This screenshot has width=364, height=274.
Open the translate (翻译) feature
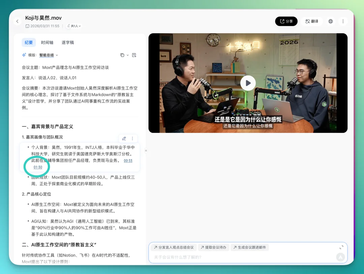tap(312, 21)
